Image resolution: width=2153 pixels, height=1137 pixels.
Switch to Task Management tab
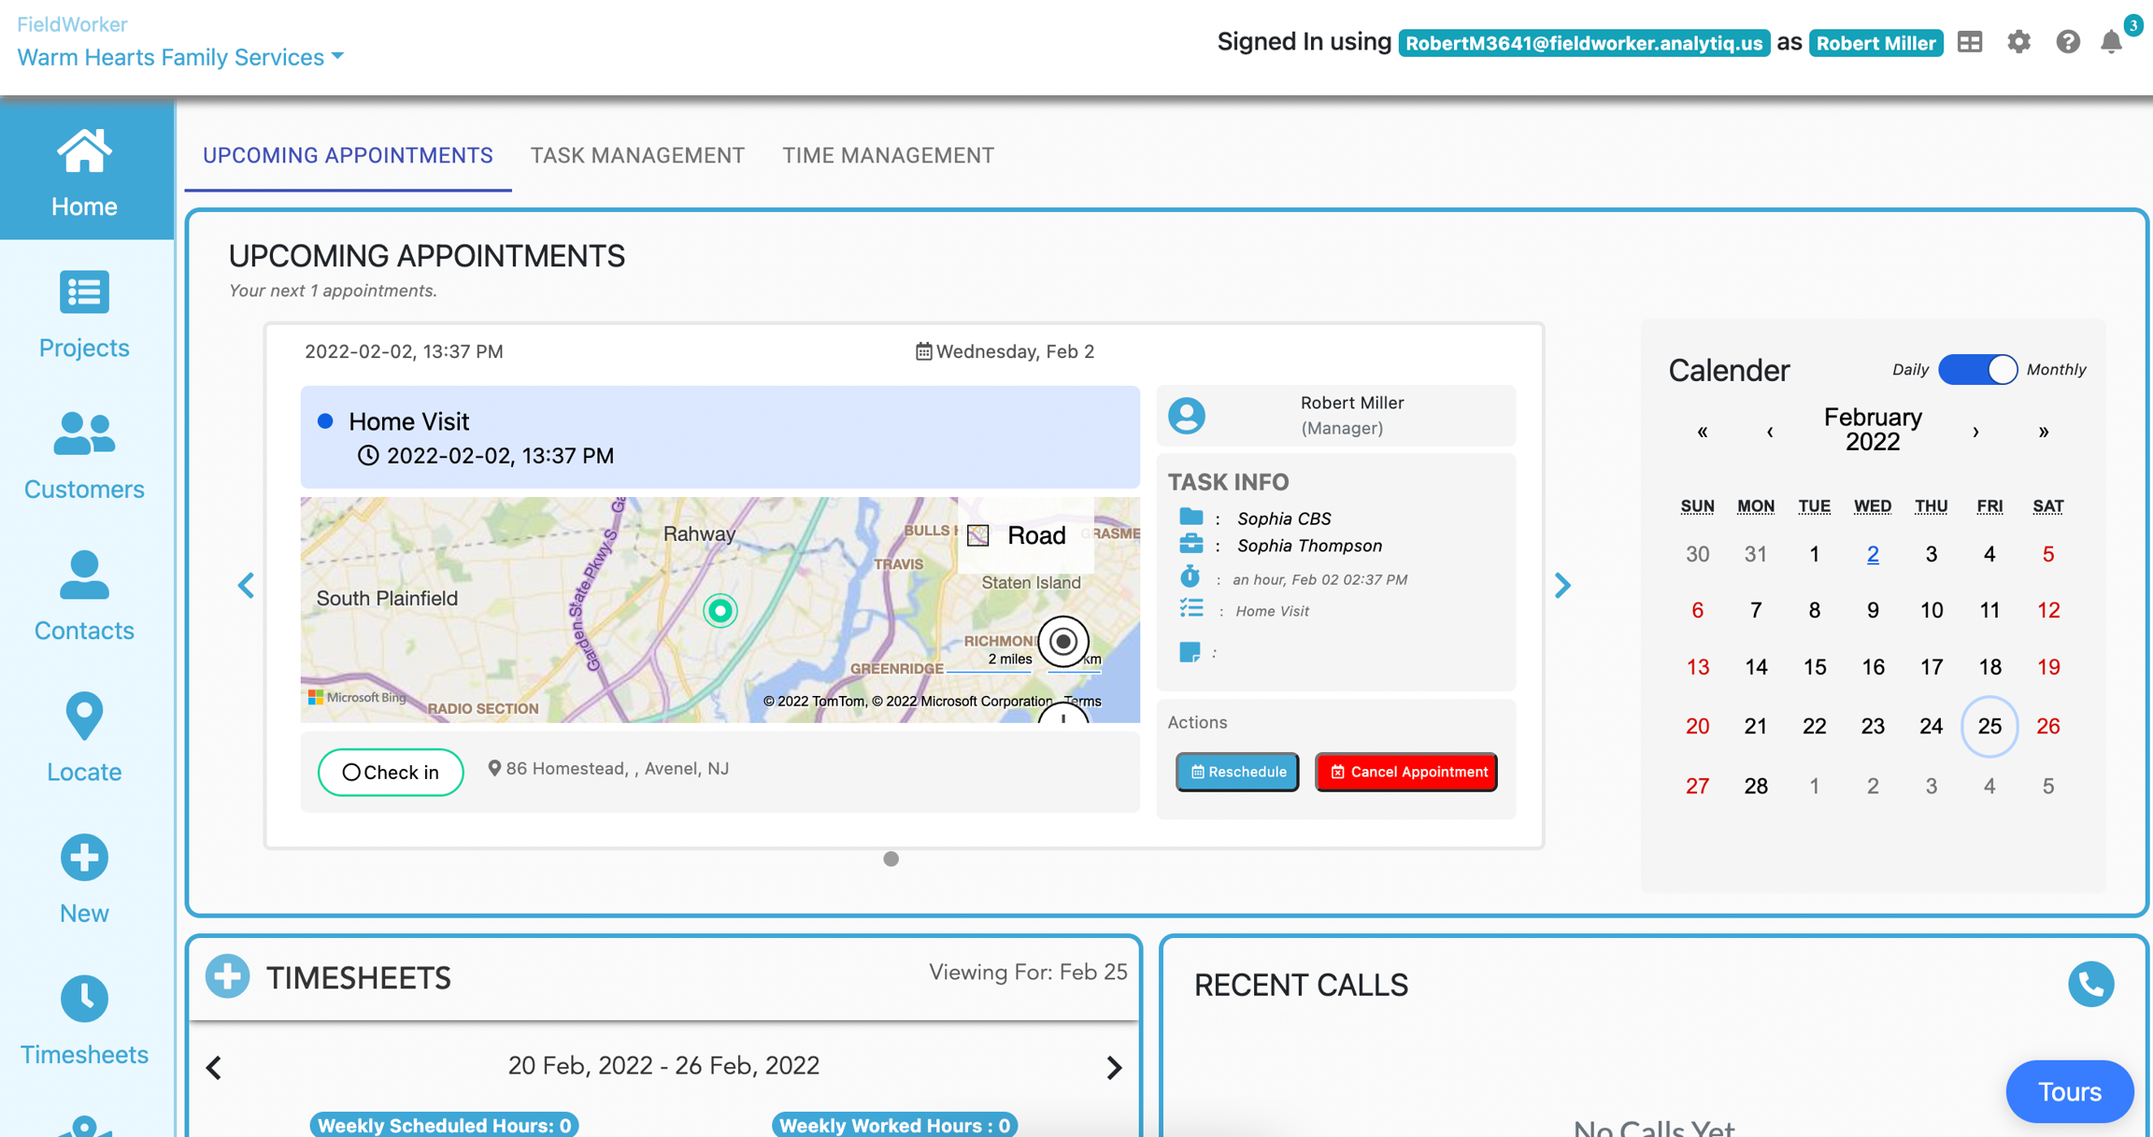pyautogui.click(x=637, y=155)
